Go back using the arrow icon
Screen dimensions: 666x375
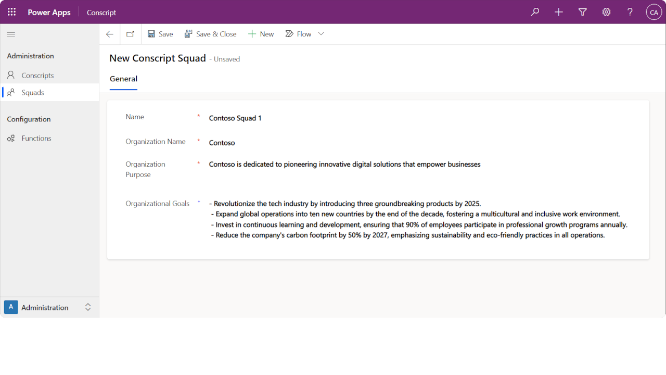[109, 34]
